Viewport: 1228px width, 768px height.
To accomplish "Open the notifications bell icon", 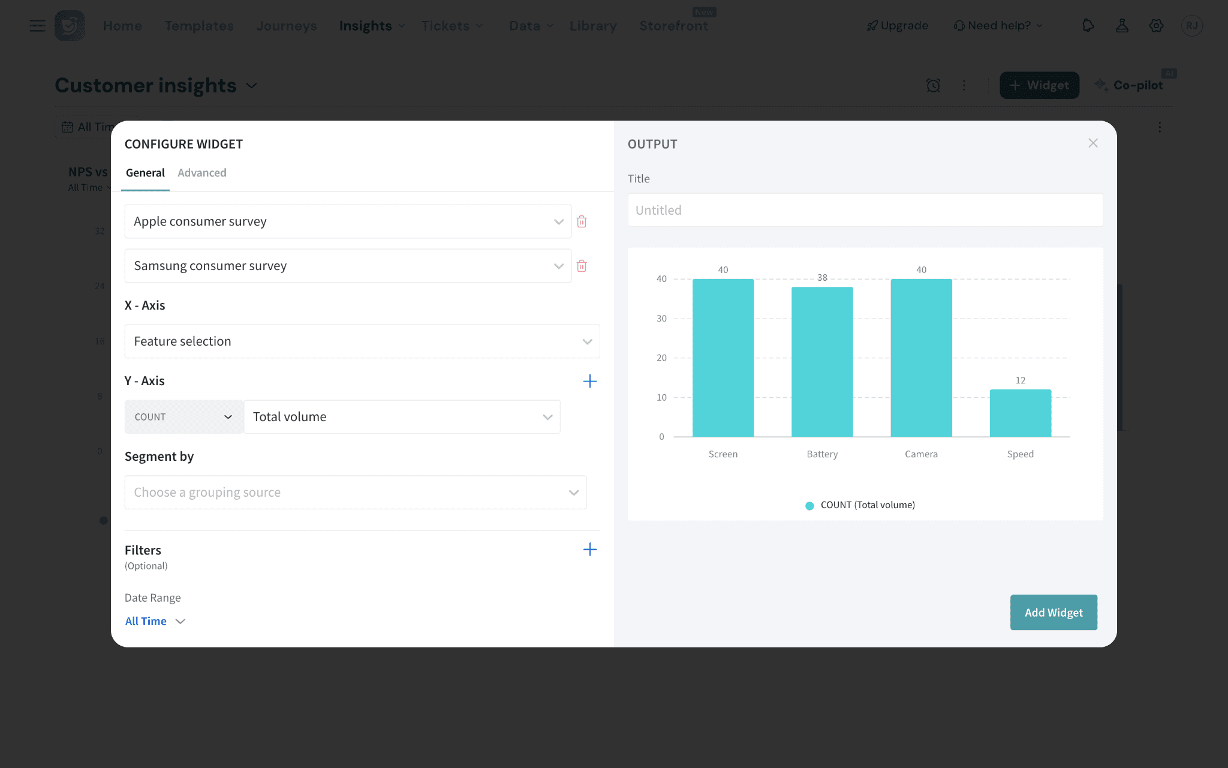I will pyautogui.click(x=1088, y=25).
